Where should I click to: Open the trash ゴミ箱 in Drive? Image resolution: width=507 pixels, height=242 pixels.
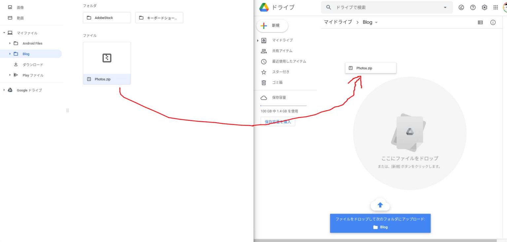pos(277,82)
